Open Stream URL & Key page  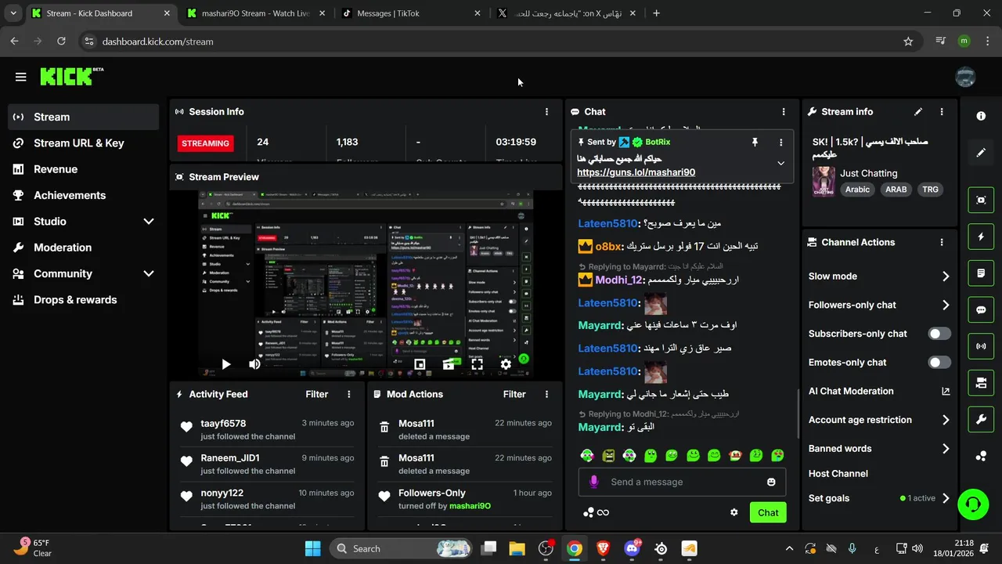click(83, 143)
